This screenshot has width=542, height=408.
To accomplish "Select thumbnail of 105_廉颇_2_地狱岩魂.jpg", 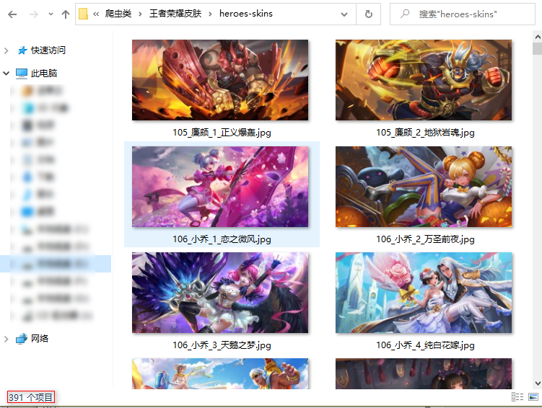I will point(424,80).
